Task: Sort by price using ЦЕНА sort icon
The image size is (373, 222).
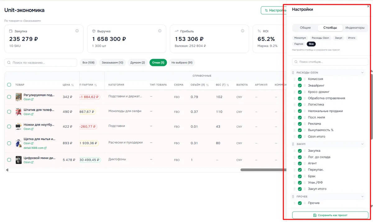Action: (x=72, y=85)
